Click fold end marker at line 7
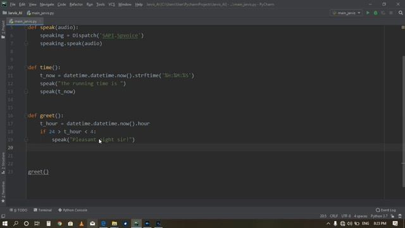Screen dimensions: 405x228 (27, 44)
